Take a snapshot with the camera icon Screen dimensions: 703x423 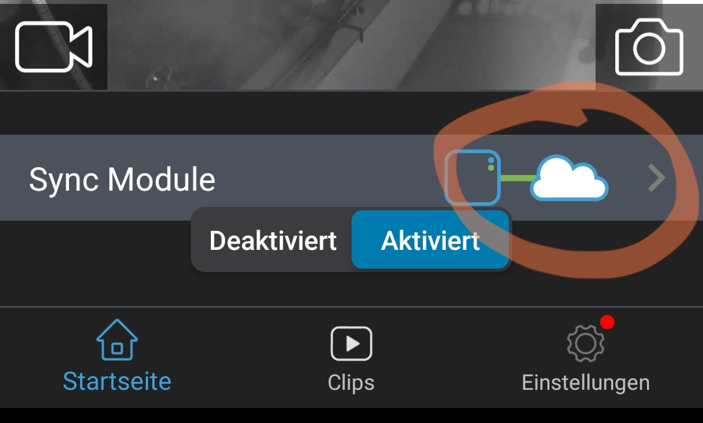tap(649, 47)
